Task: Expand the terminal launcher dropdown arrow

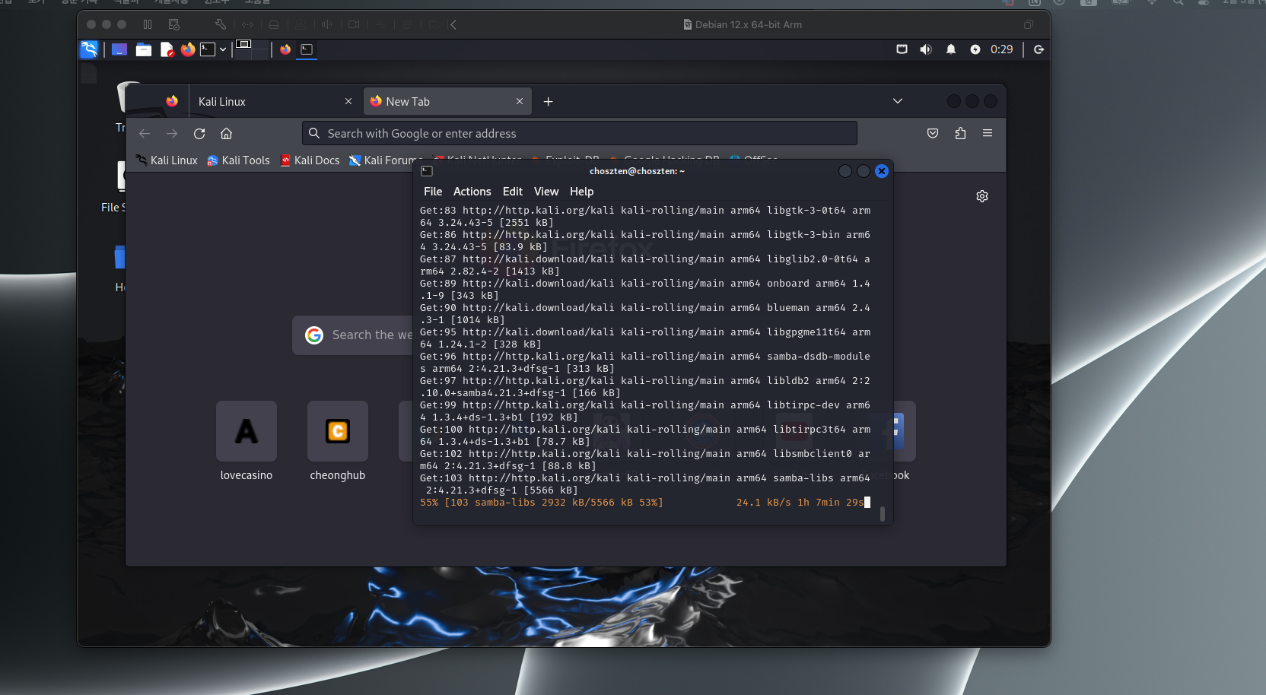Action: pyautogui.click(x=223, y=49)
